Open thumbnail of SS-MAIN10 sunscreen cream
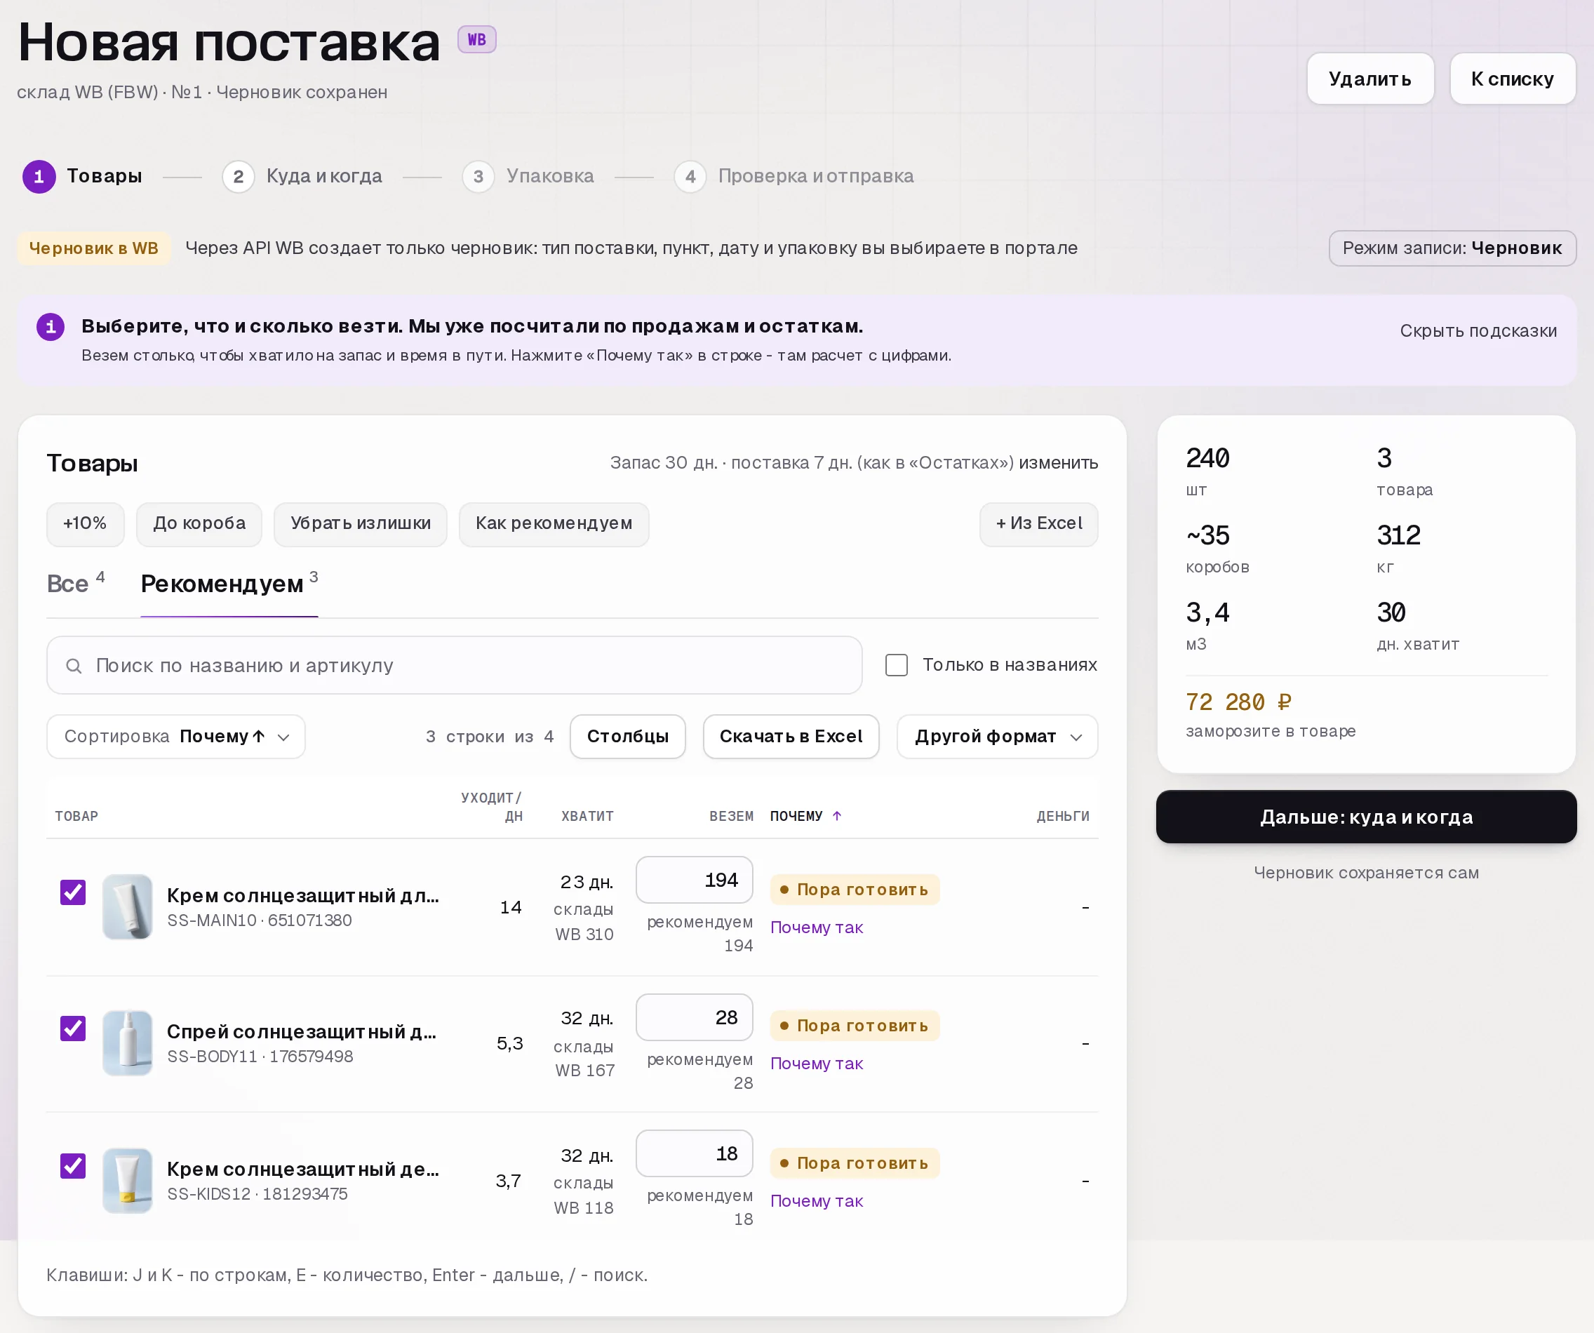This screenshot has width=1594, height=1333. [x=128, y=907]
